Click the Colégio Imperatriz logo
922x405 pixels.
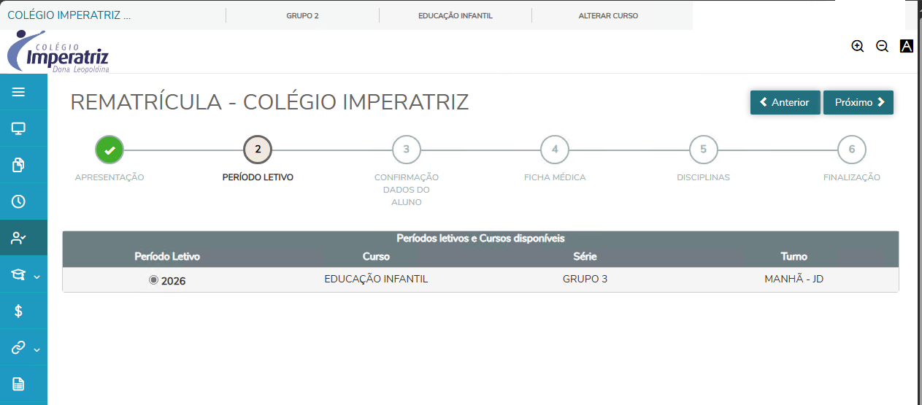pyautogui.click(x=58, y=52)
